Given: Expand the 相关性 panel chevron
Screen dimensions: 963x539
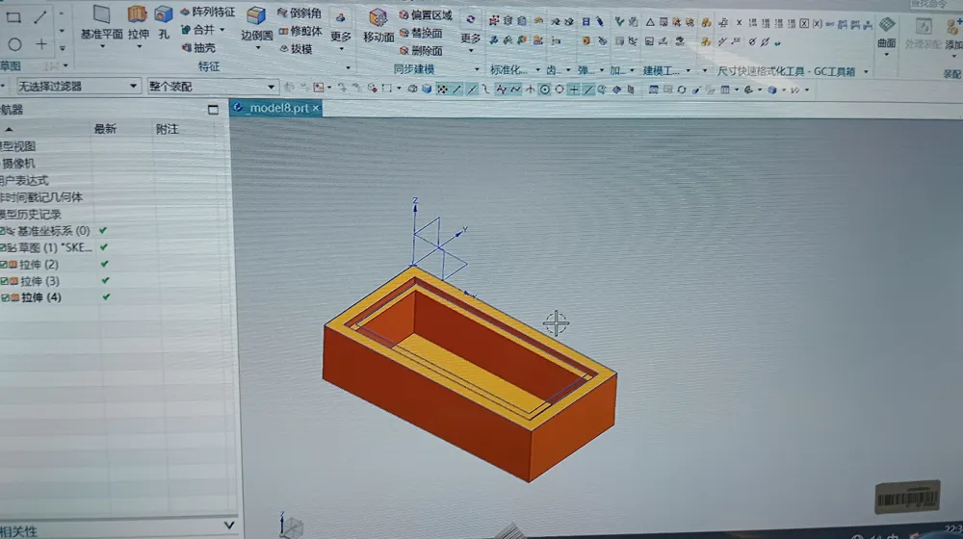Looking at the screenshot, I should point(229,526).
